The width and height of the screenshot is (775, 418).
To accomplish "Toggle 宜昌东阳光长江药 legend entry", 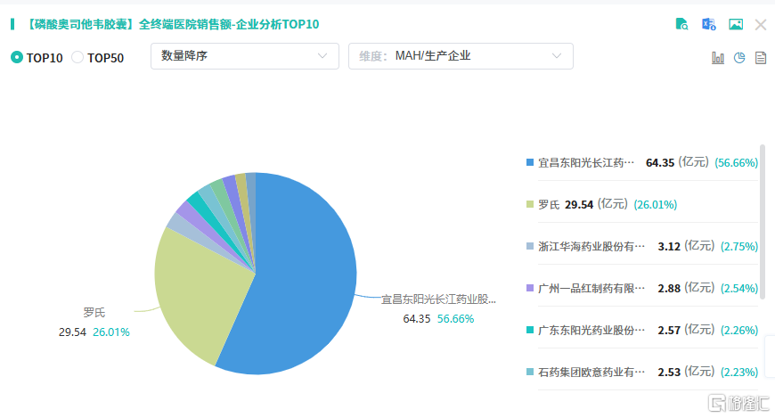I will [586, 162].
